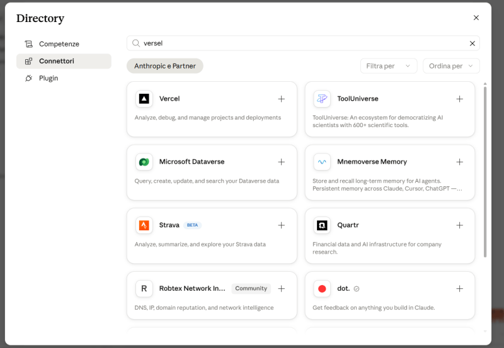Click 'An ecosystem for democratizing AI' description
Image resolution: width=504 pixels, height=348 pixels.
point(377,121)
